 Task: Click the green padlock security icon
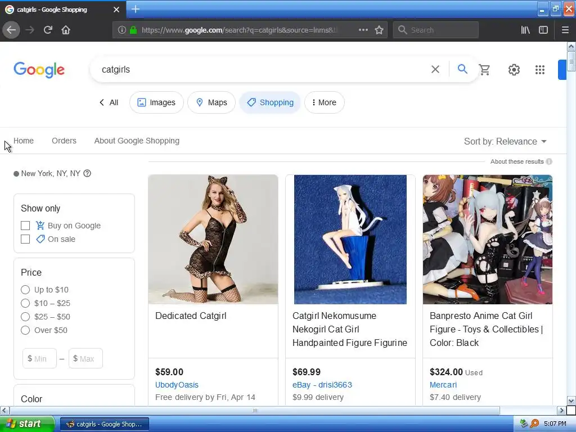tap(133, 30)
